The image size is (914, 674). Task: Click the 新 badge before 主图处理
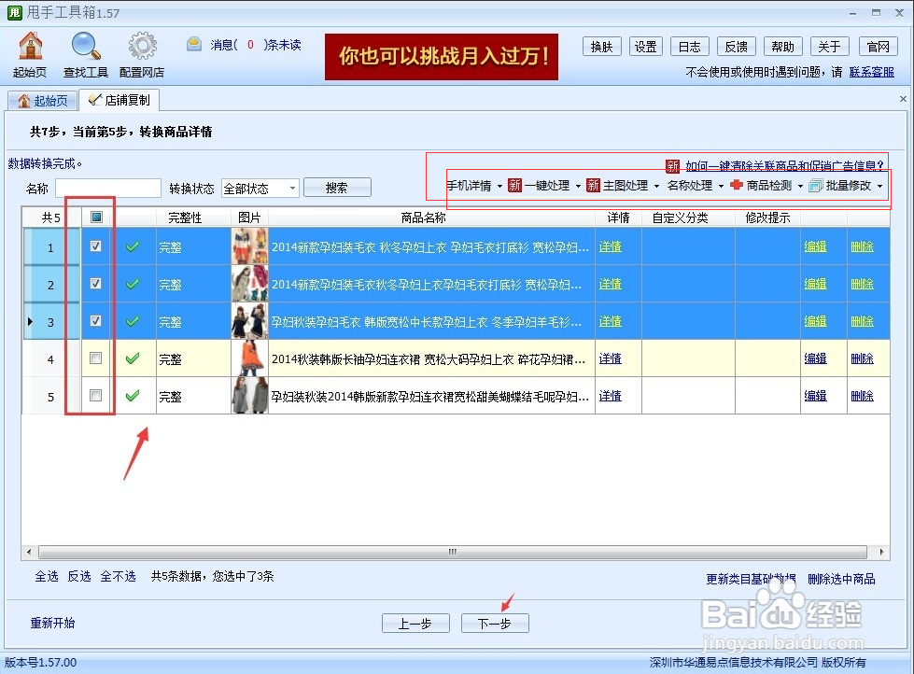click(594, 186)
